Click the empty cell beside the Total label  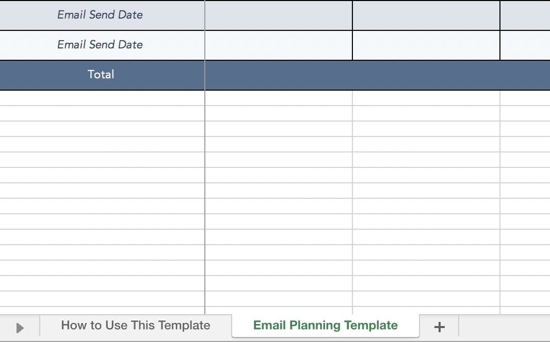279,75
